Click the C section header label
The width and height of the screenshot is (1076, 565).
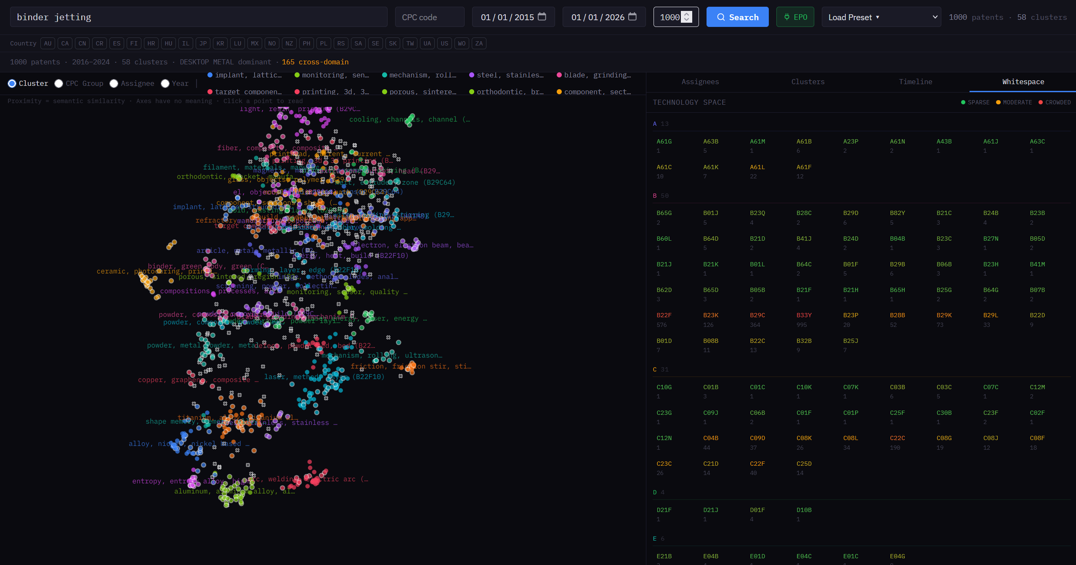(655, 369)
